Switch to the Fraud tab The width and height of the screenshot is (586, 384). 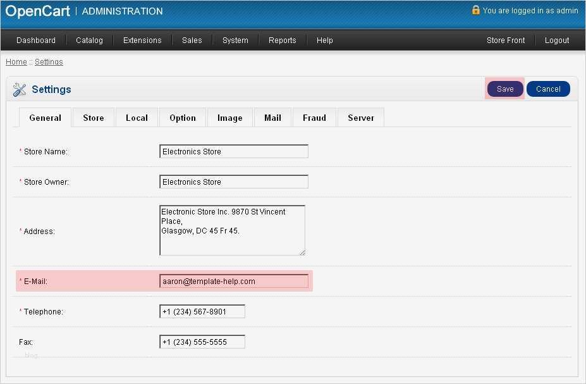pyautogui.click(x=314, y=118)
